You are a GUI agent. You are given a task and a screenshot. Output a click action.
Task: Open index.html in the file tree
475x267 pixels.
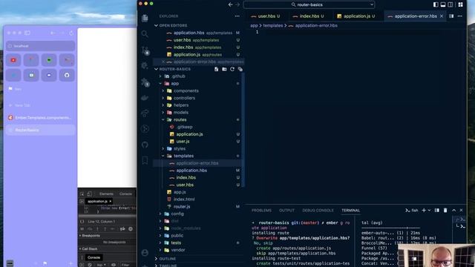tap(184, 200)
